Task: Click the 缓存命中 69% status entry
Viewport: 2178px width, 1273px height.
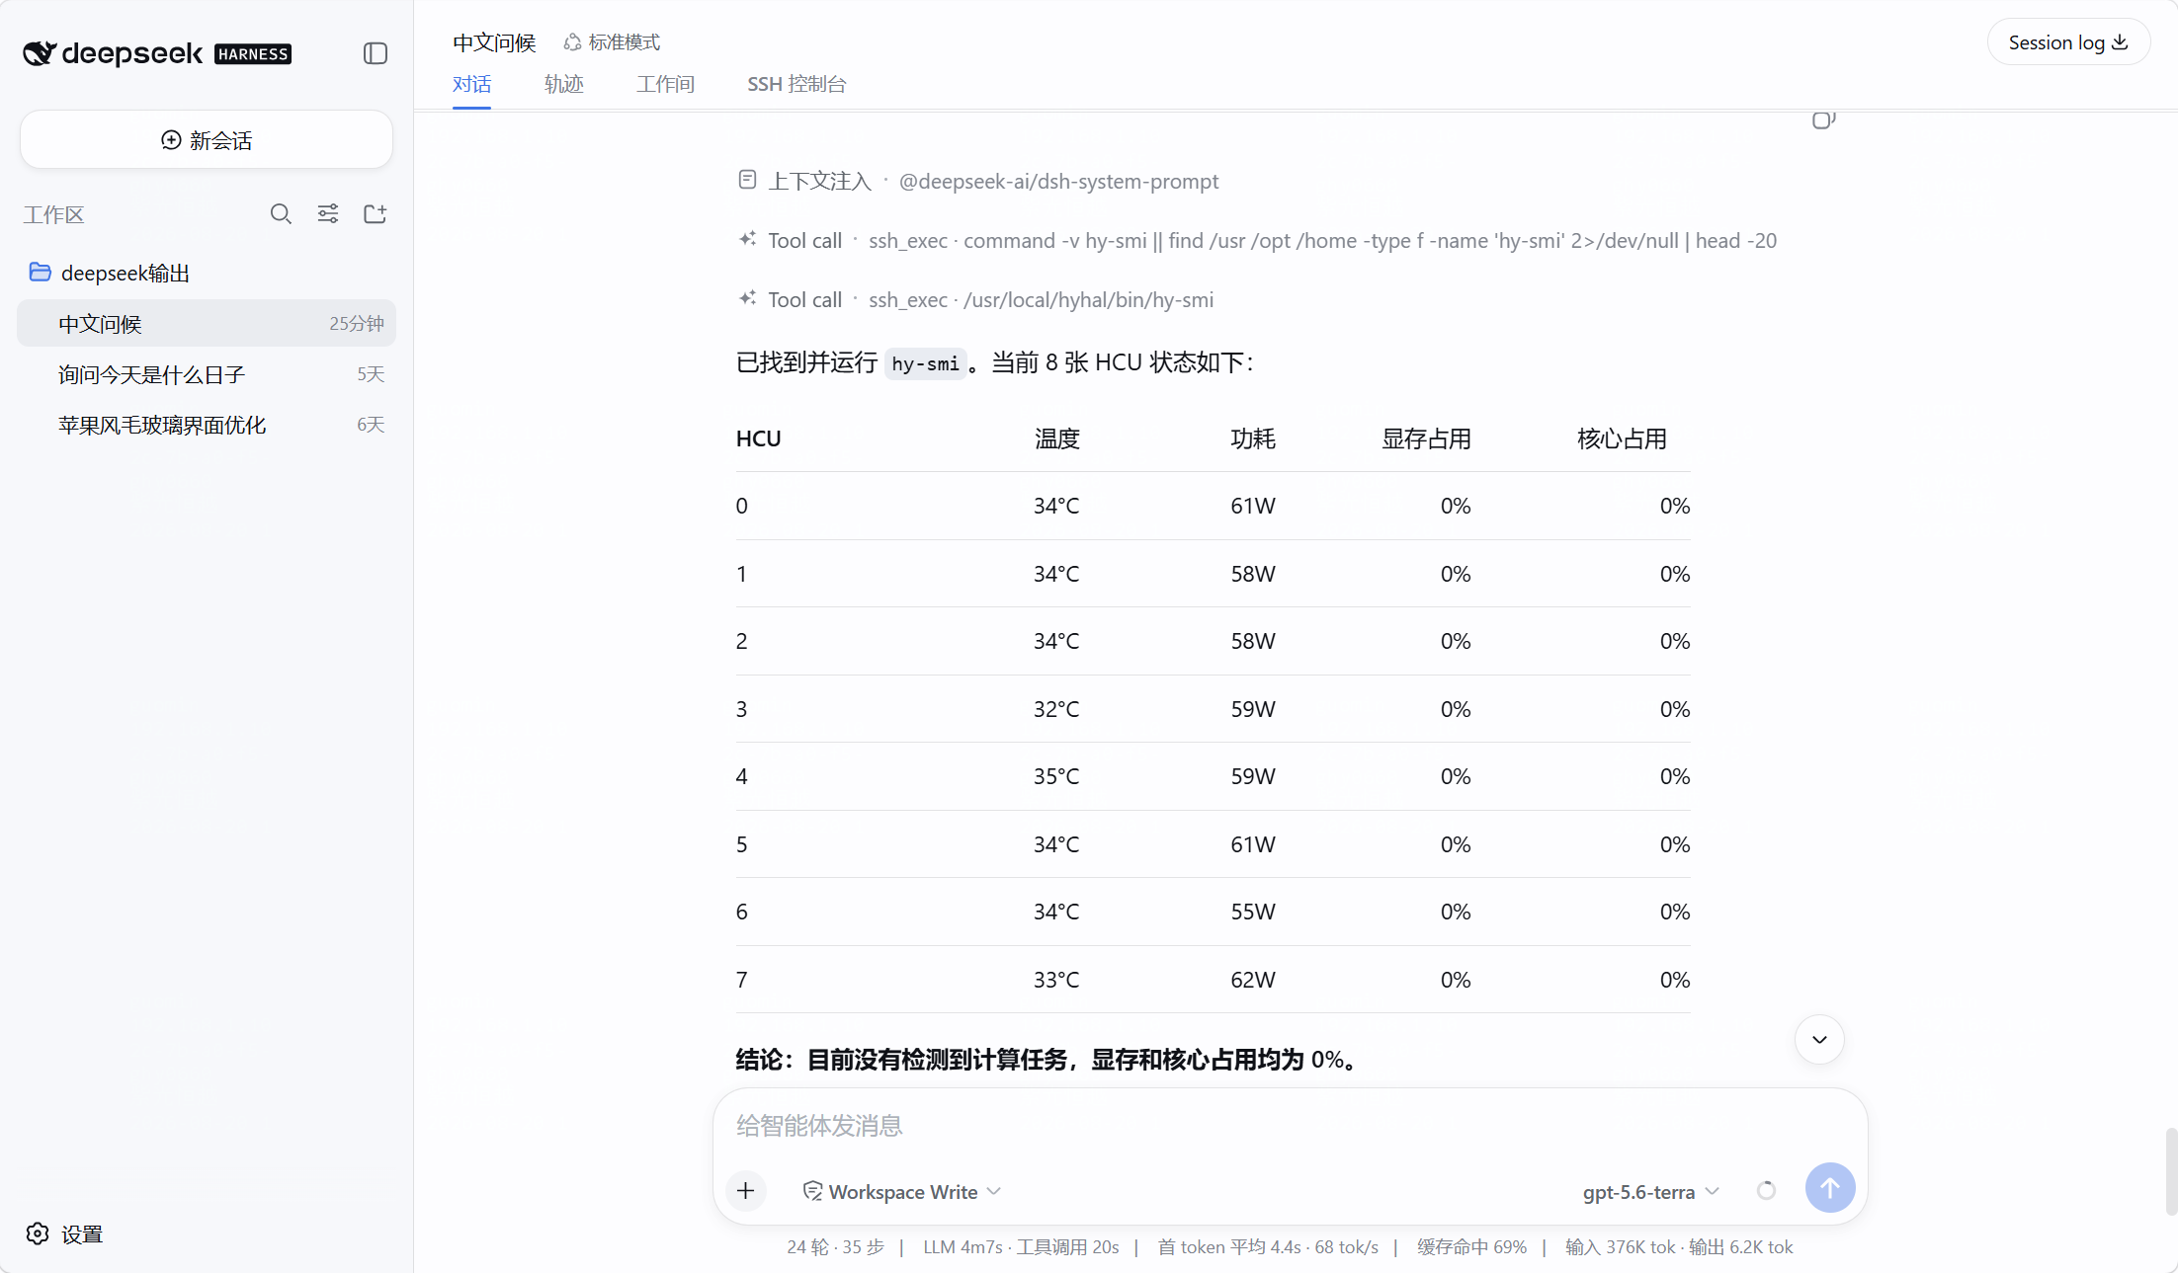Action: tap(1471, 1247)
